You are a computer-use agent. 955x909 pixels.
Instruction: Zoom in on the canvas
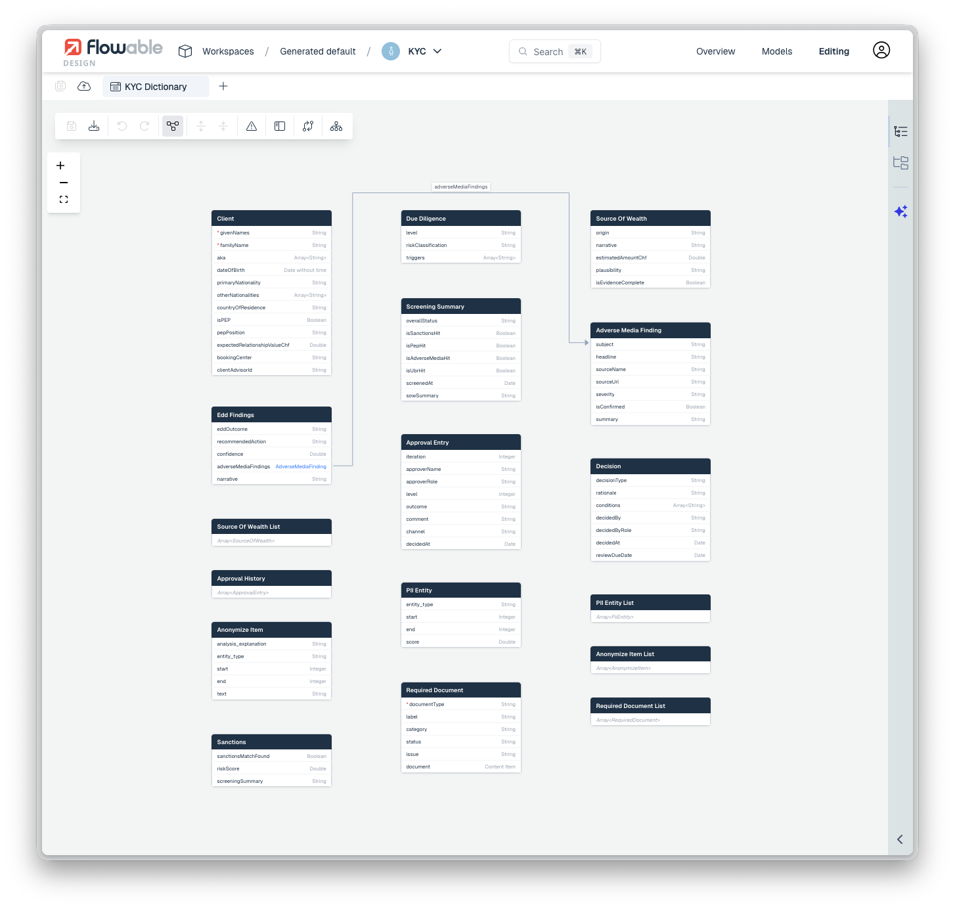61,166
